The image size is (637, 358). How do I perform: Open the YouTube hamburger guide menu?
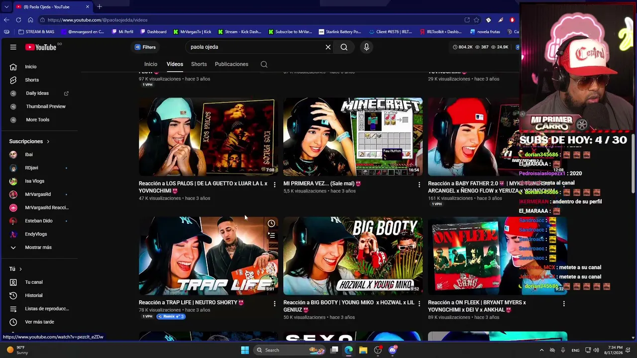[x=13, y=47]
